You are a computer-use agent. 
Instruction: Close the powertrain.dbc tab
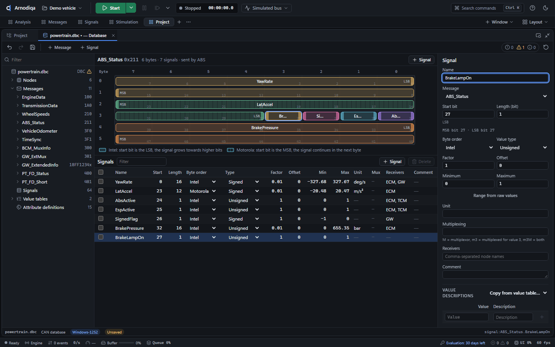click(x=113, y=35)
